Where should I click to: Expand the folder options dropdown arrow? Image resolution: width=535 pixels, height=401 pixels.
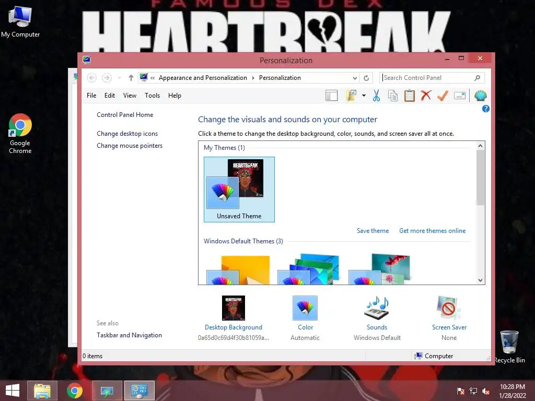364,96
